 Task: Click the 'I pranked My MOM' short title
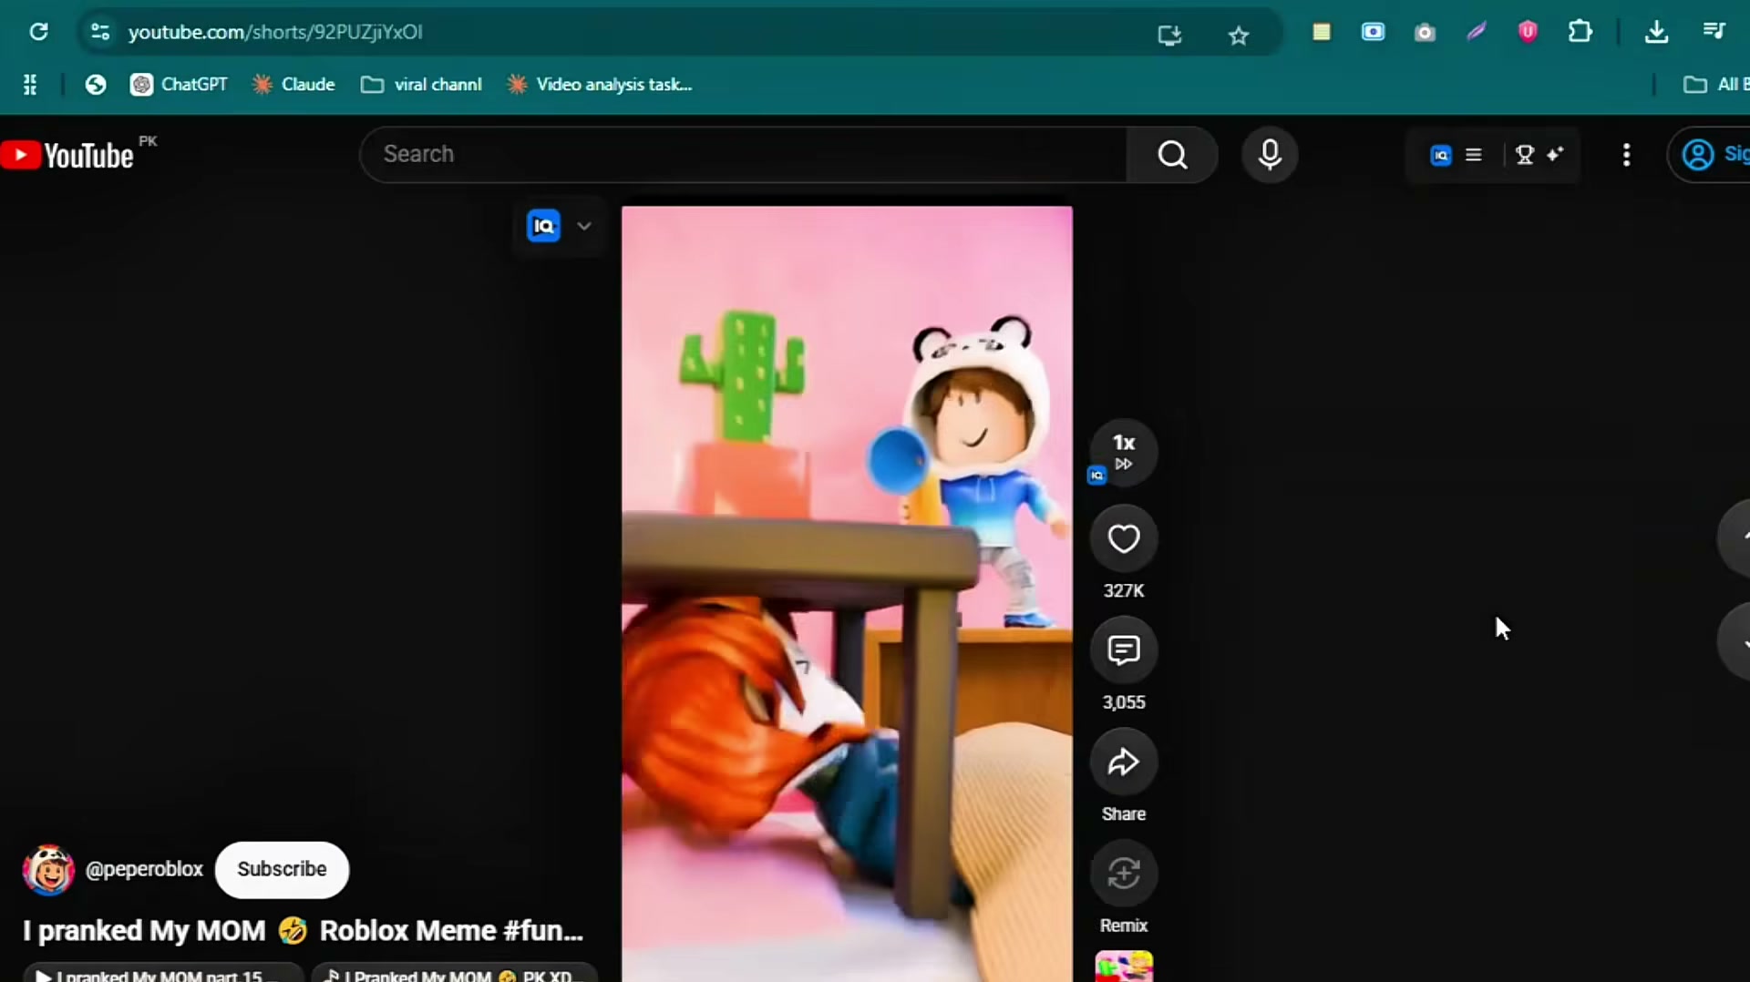pos(303,931)
